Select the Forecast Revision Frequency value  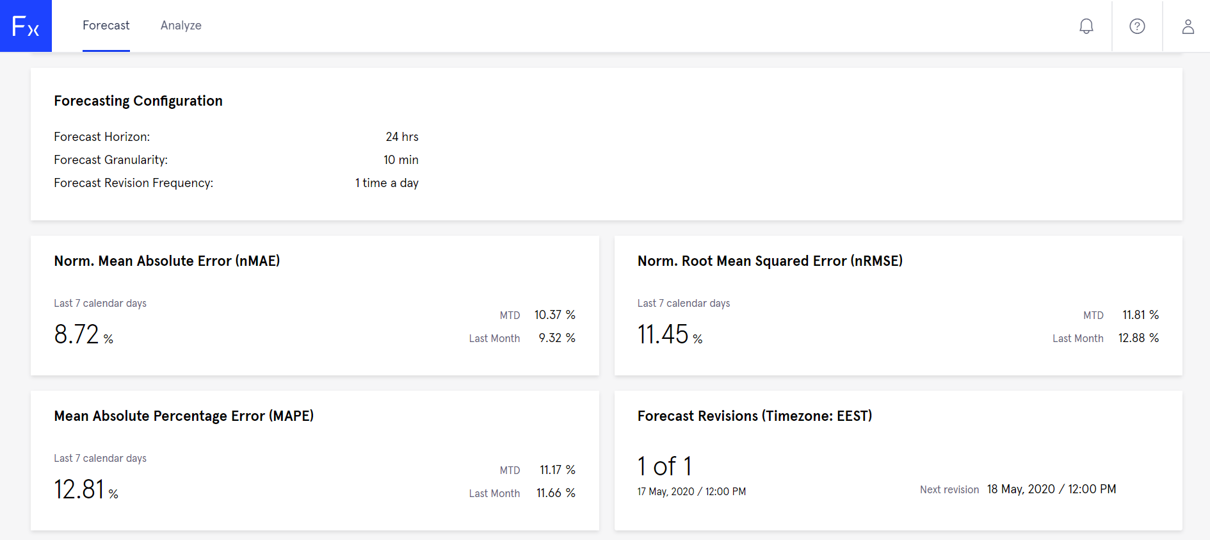tap(387, 183)
